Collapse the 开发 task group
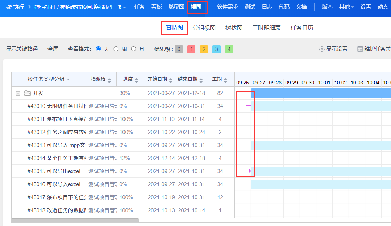The image size is (391, 226). pos(17,93)
